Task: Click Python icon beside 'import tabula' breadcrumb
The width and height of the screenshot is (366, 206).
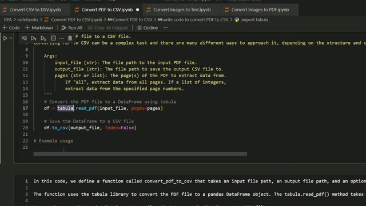Action: pos(237,19)
